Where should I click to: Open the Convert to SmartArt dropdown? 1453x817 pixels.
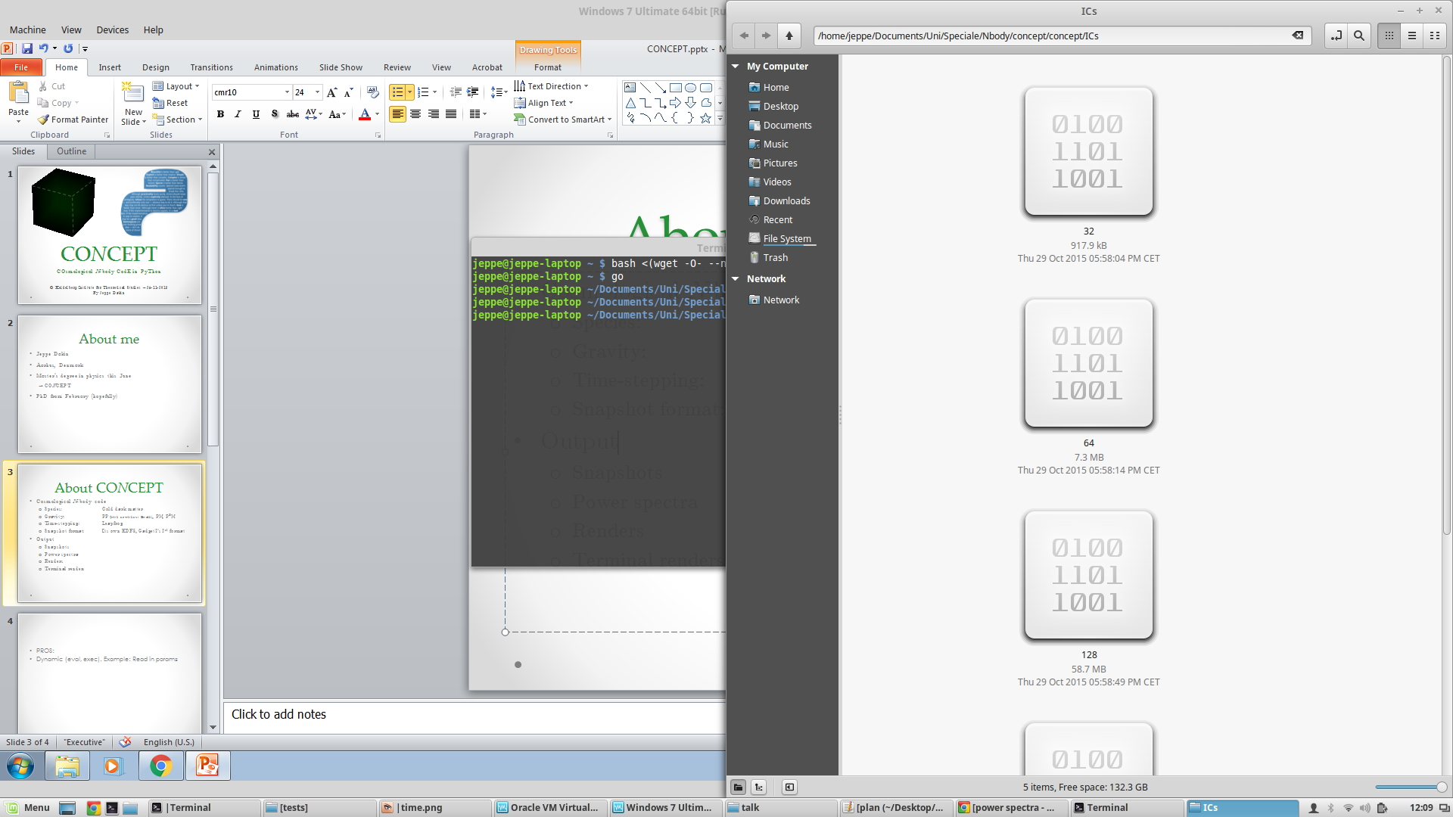click(562, 120)
